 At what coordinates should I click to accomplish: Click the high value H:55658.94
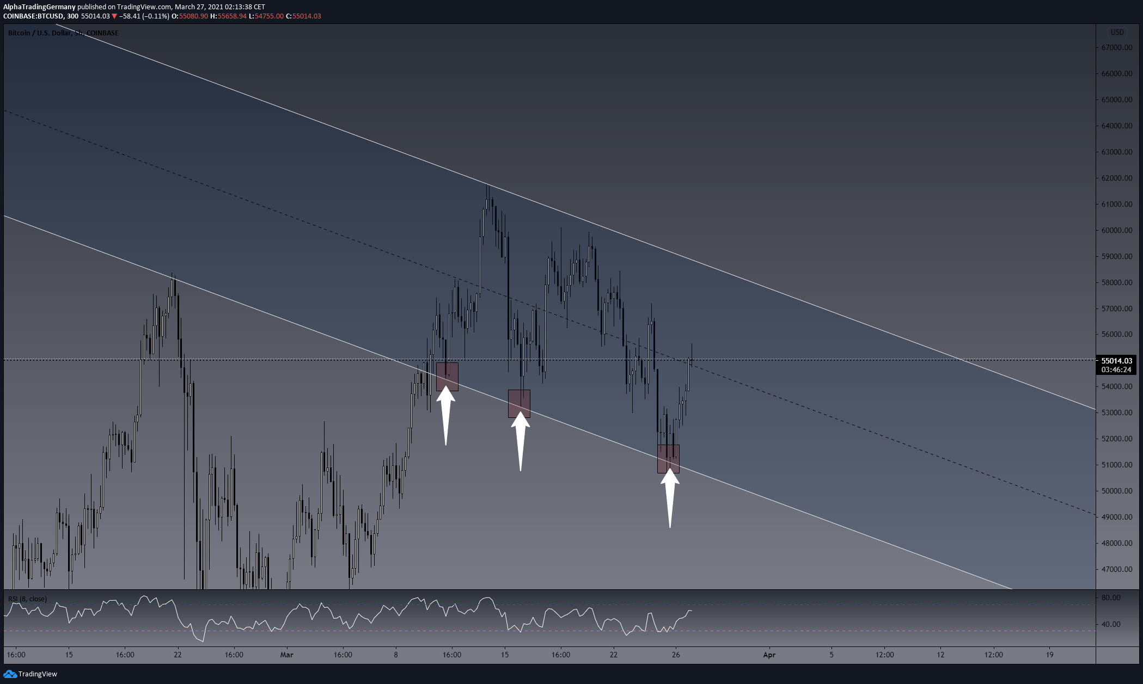(x=229, y=16)
